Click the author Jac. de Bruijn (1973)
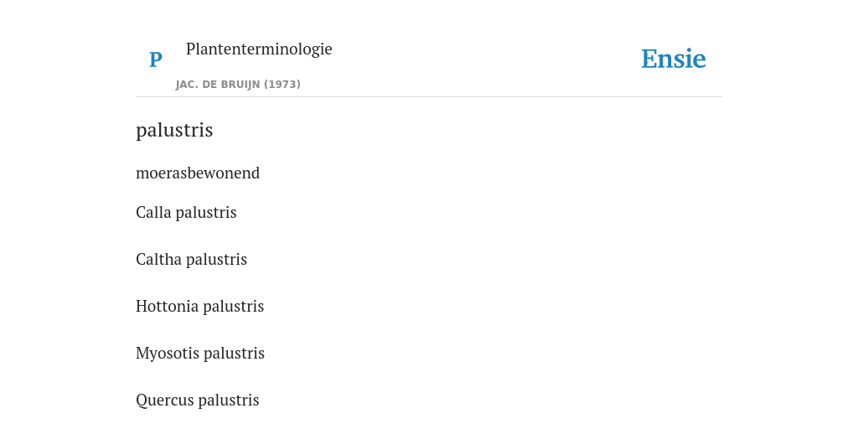The width and height of the screenshot is (858, 429). click(x=238, y=85)
